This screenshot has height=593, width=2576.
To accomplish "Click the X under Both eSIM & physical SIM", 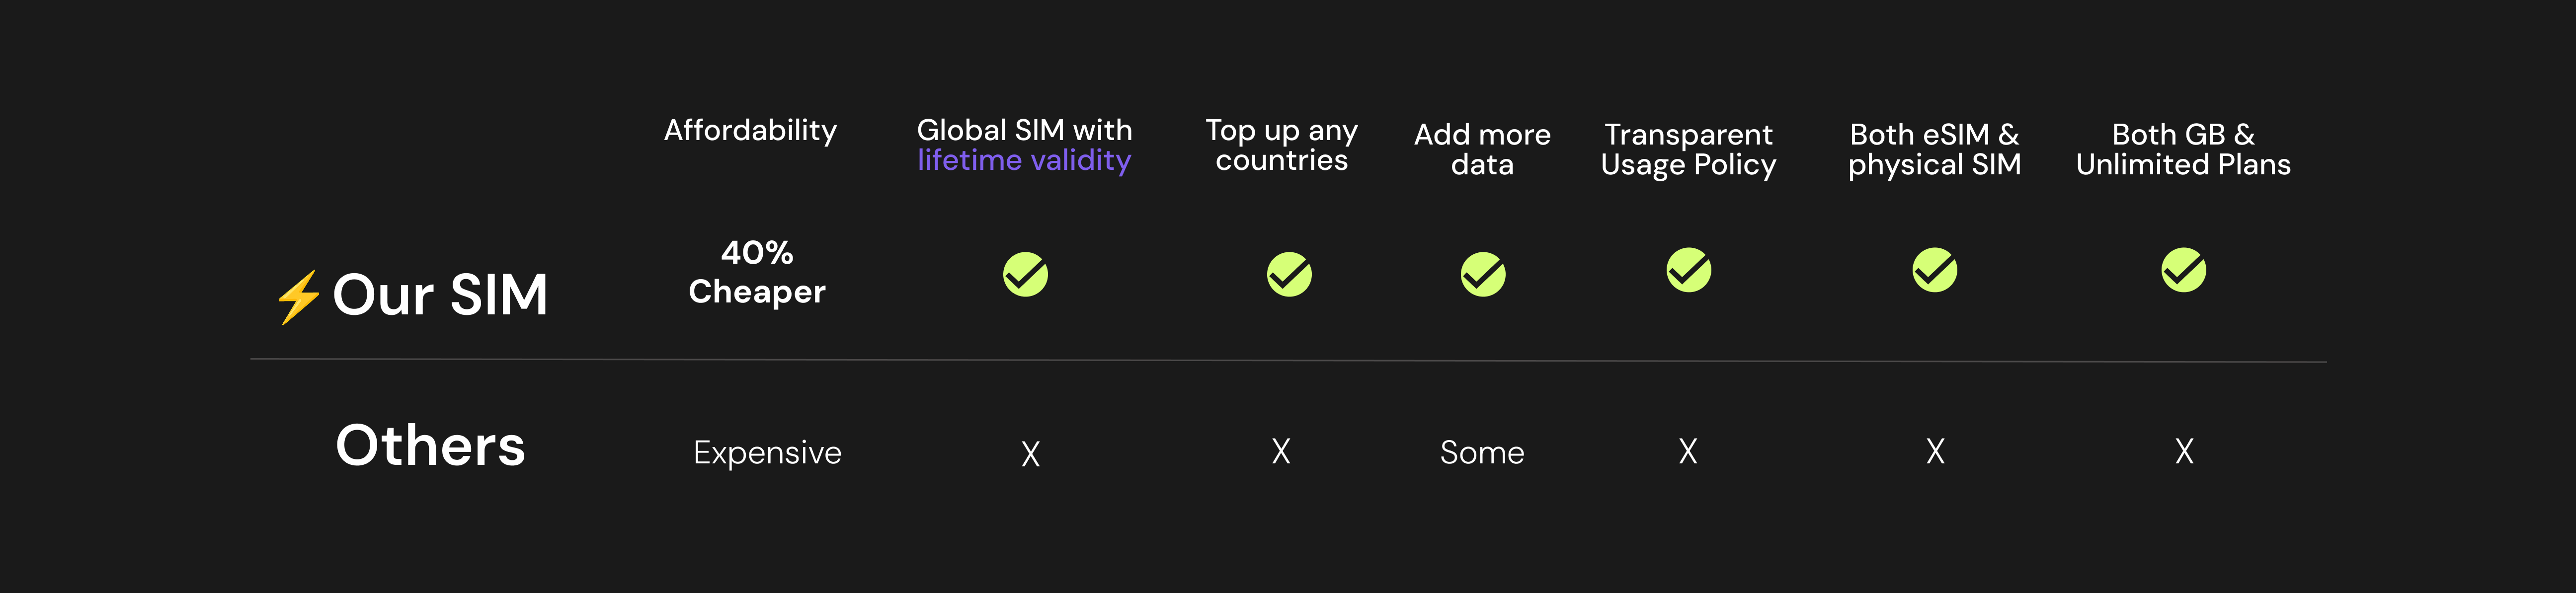I will coord(1935,451).
